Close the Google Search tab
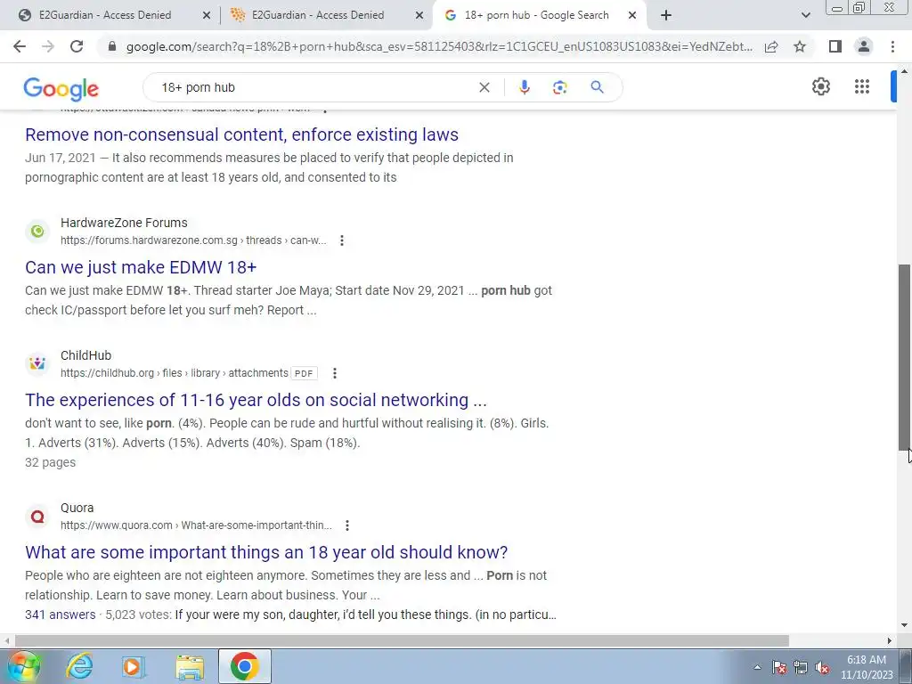 point(632,16)
